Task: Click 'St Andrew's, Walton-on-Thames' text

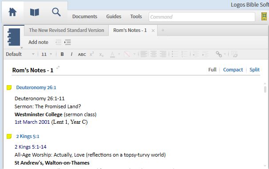Action: click(x=52, y=163)
